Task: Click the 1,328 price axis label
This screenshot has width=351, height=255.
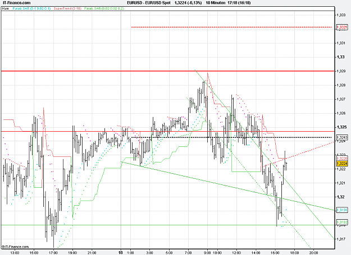Action: [x=341, y=85]
